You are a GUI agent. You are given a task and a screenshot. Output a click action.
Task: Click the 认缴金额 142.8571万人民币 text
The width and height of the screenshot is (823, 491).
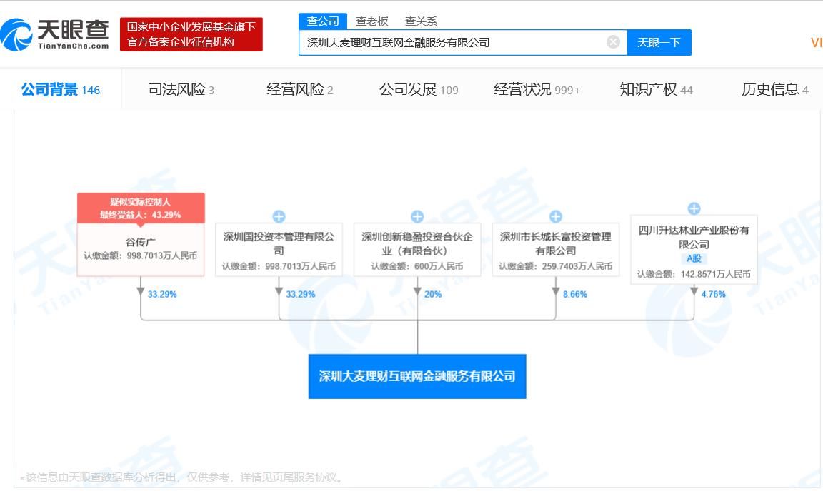[694, 274]
